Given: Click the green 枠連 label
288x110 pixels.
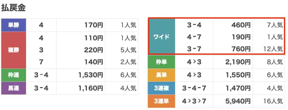Looking at the screenshot, I should click(13, 75).
